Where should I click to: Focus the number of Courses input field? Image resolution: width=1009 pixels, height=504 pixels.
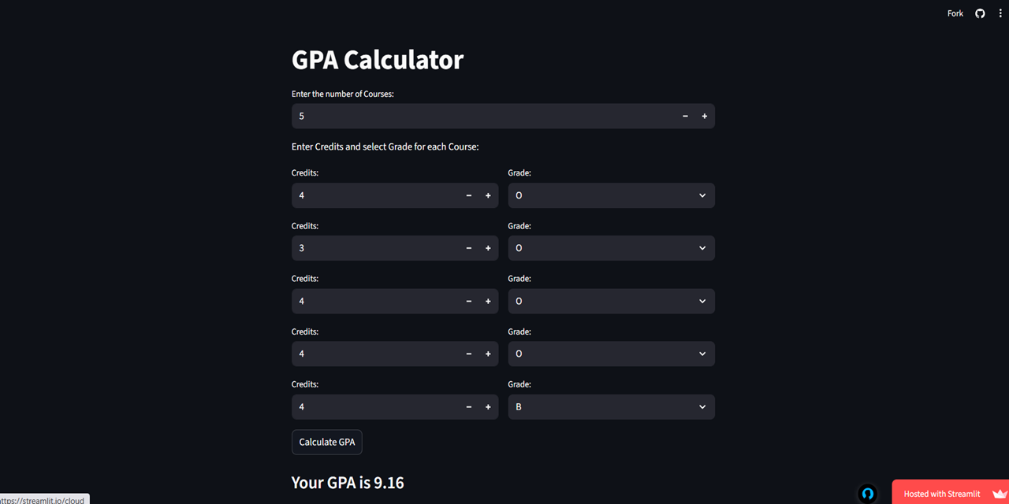pos(481,116)
